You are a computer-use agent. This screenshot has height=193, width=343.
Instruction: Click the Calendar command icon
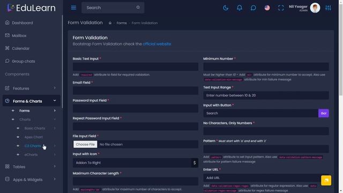point(7,48)
